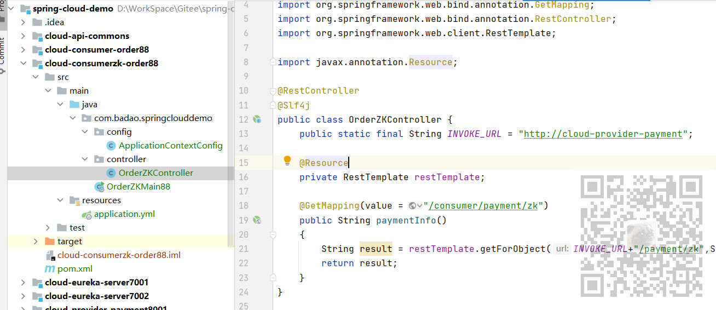The image size is (716, 310).
Task: Collapse the controller package
Action: [85, 159]
